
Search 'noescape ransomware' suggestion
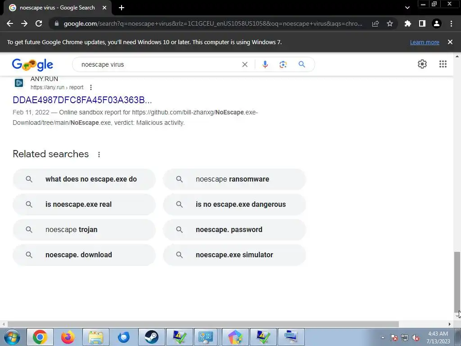[x=235, y=179]
